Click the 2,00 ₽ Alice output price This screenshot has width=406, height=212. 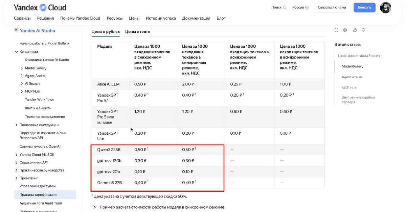point(187,84)
